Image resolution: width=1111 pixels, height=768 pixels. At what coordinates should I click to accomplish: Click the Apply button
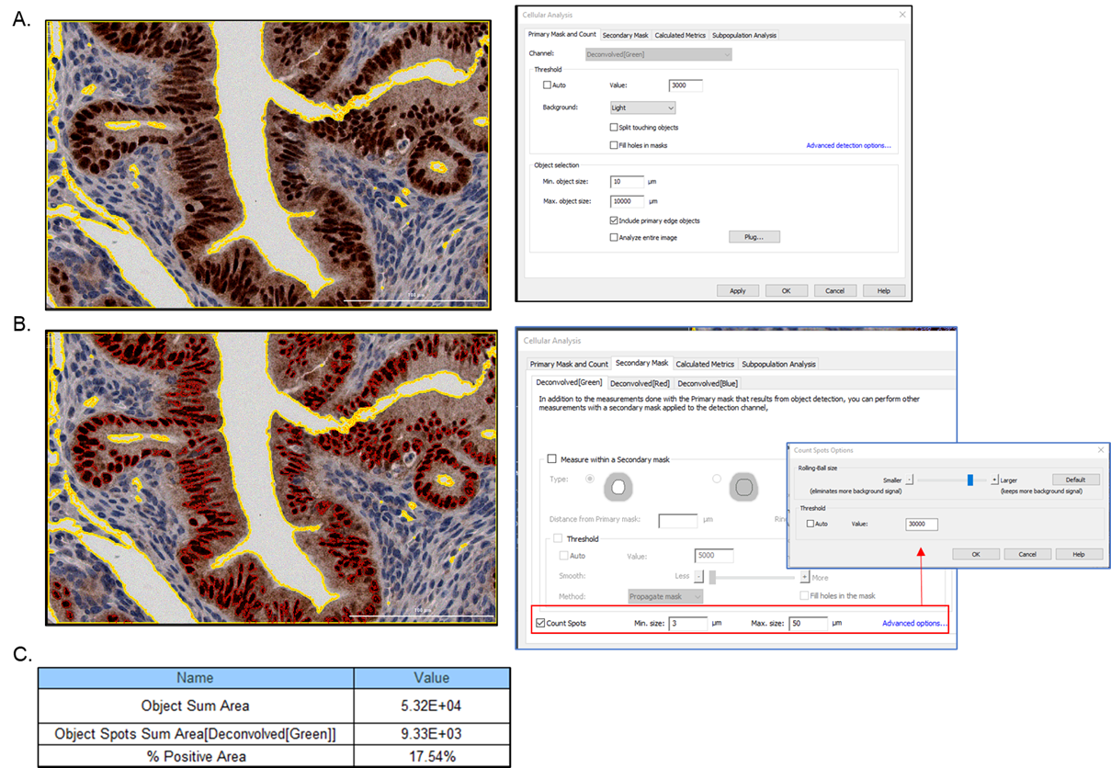point(738,290)
